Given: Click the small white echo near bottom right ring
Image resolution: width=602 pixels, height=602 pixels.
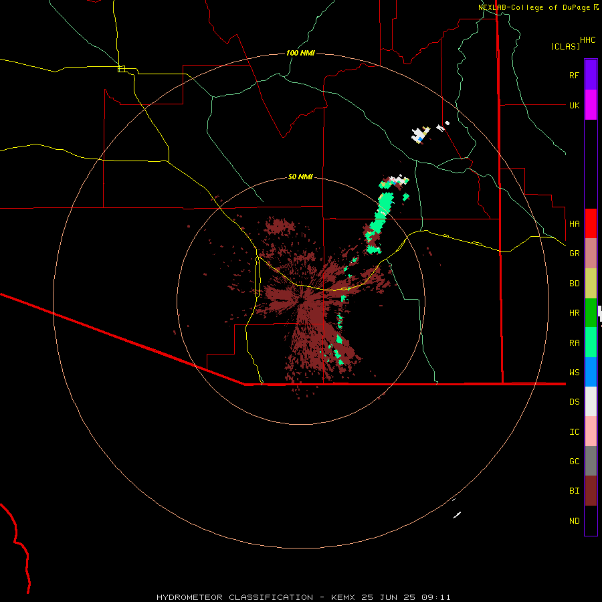Looking at the screenshot, I should click(x=457, y=515).
